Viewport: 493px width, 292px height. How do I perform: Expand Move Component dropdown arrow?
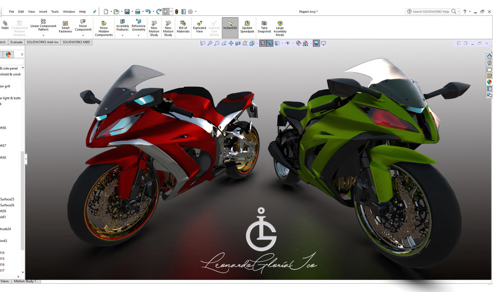(x=83, y=35)
